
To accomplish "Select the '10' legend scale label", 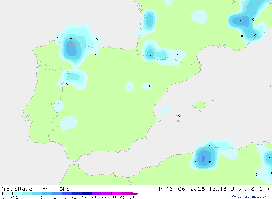I will [x=54, y=197].
